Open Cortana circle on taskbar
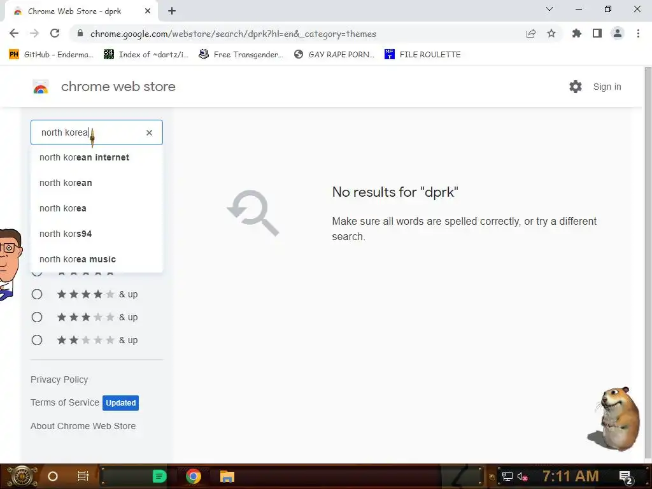The height and width of the screenshot is (489, 652). (53, 476)
